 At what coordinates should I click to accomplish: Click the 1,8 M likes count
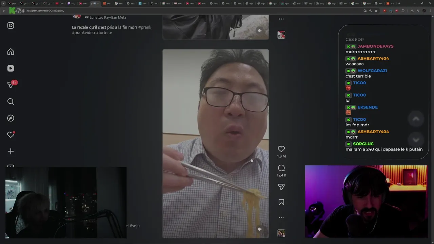point(281,156)
